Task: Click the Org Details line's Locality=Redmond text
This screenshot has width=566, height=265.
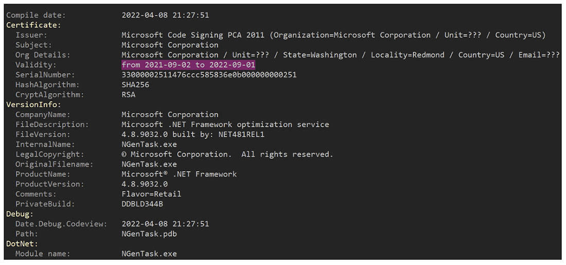Action: [x=408, y=55]
